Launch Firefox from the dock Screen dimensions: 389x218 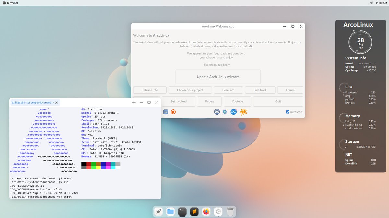coord(206,212)
